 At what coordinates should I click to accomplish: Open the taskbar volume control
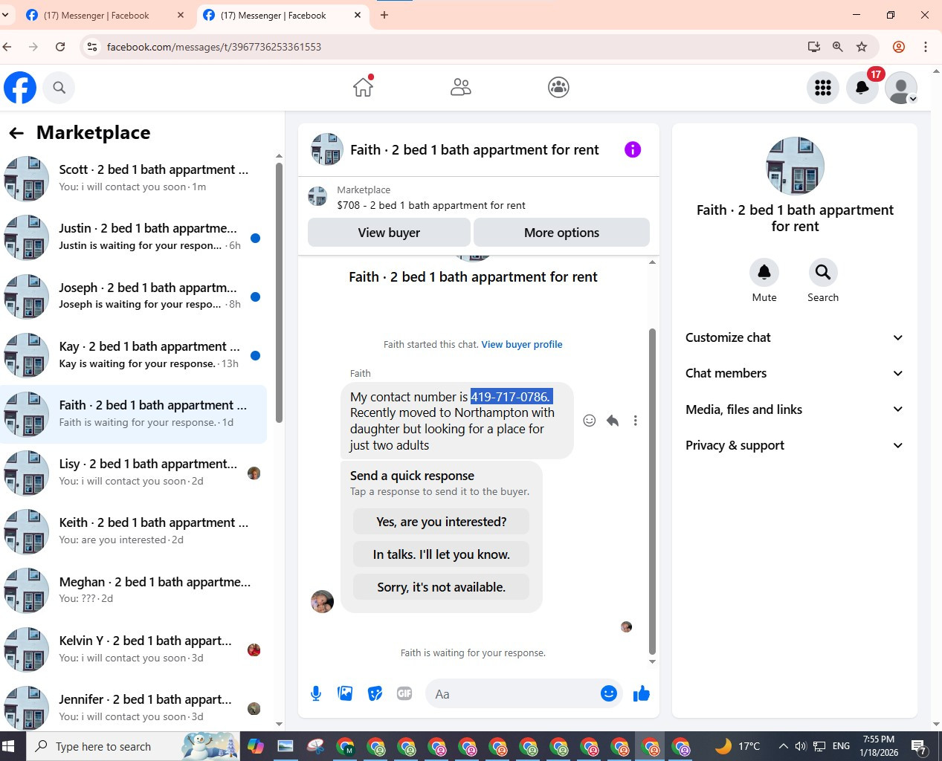(x=801, y=746)
